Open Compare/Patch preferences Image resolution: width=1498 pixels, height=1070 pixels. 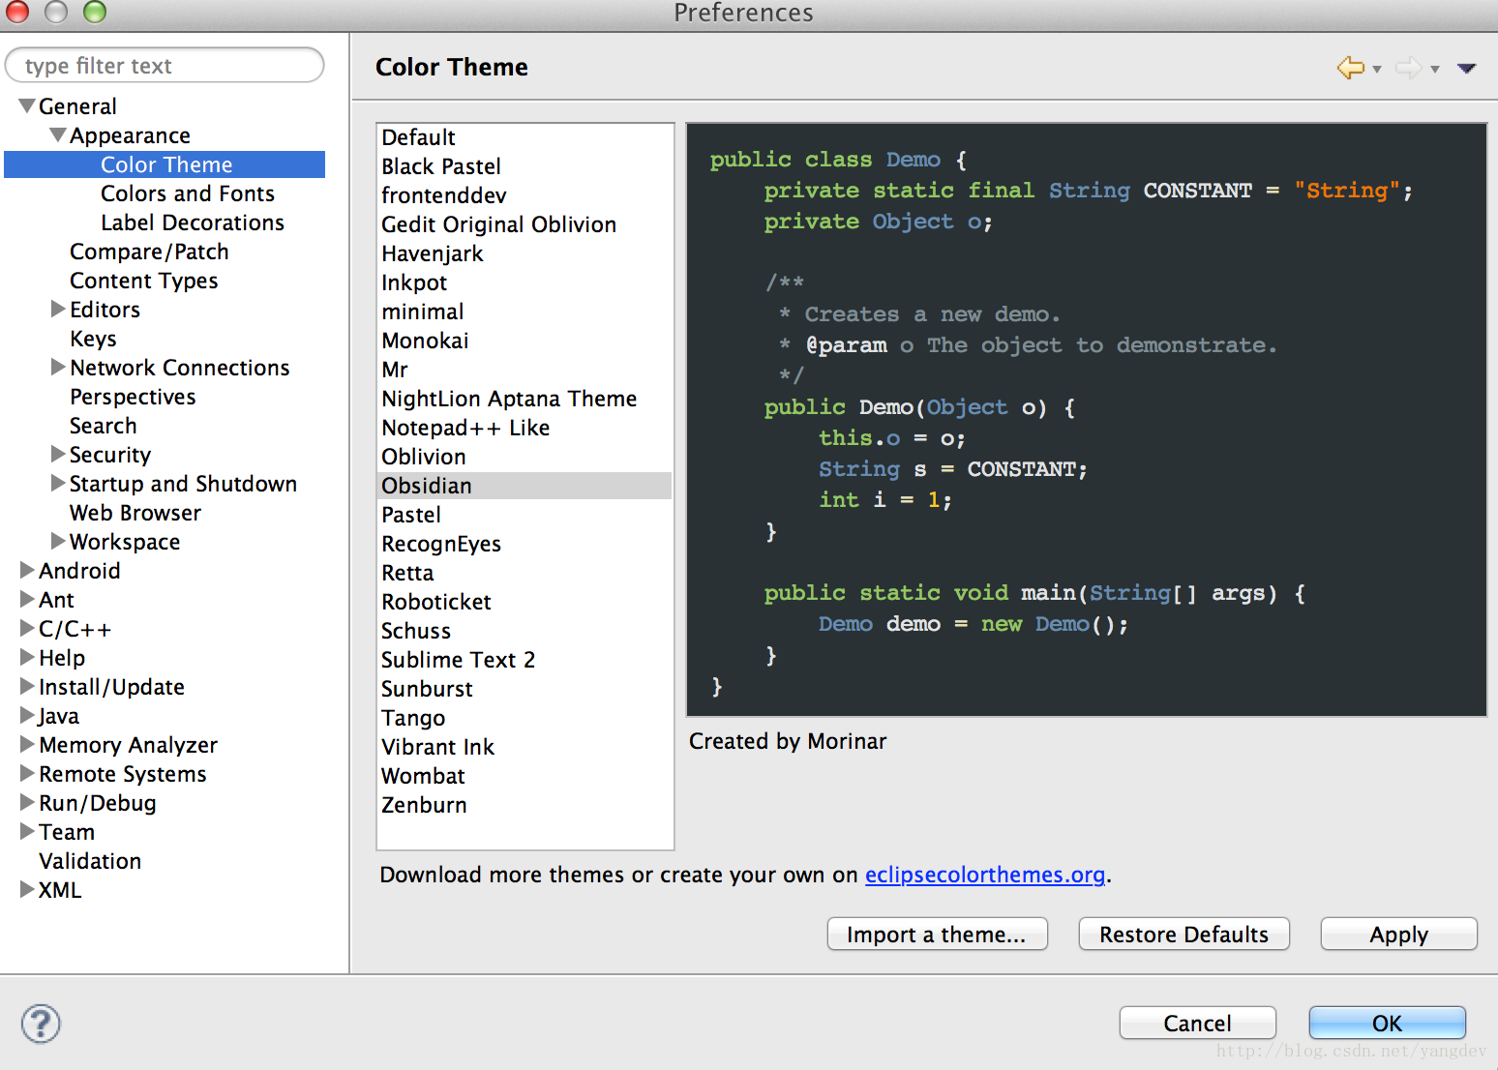click(x=149, y=252)
